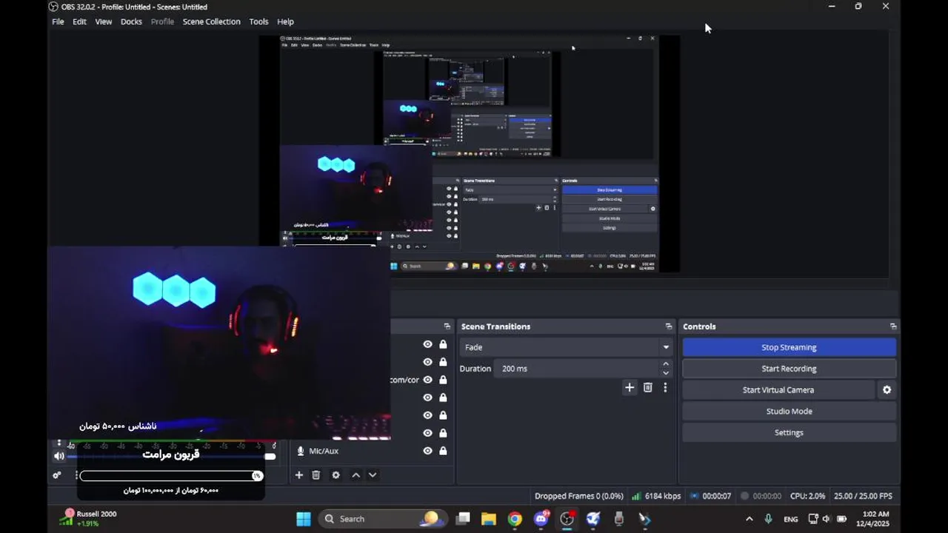
Task: Pop out the Controls dock
Action: click(893, 326)
